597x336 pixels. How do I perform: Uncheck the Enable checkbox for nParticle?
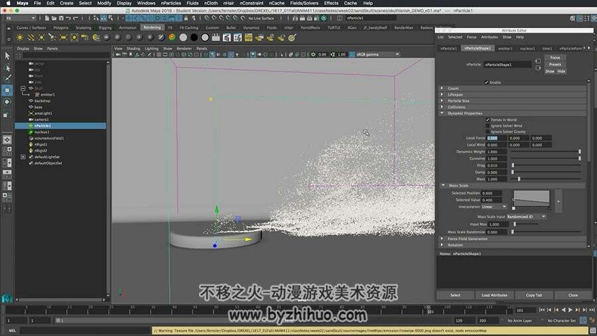[486, 82]
